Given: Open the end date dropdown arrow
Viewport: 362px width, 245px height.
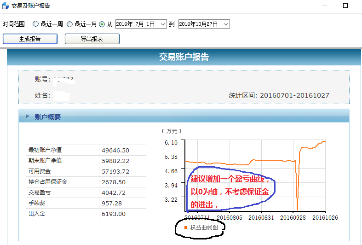Looking at the screenshot, I should click(225, 24).
